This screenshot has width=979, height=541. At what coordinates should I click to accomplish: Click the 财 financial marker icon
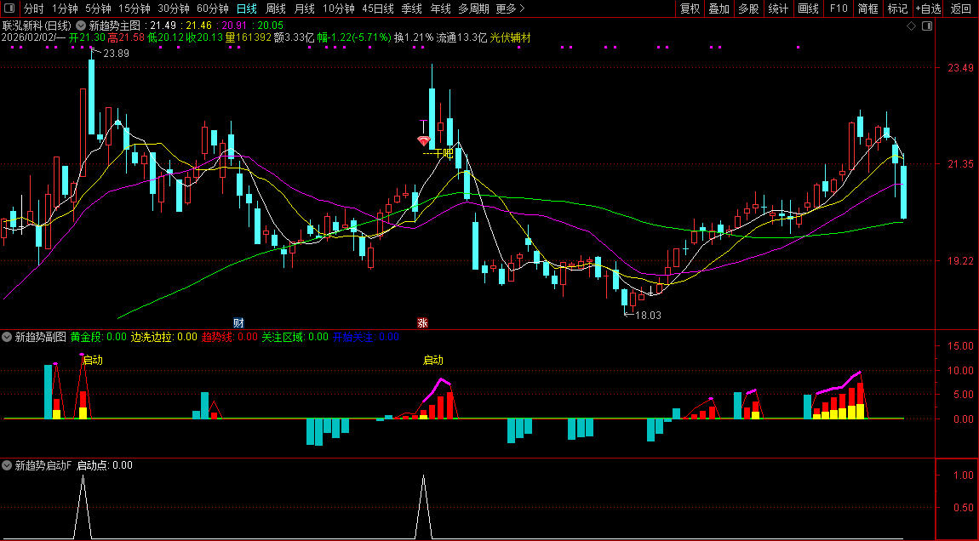(x=239, y=322)
